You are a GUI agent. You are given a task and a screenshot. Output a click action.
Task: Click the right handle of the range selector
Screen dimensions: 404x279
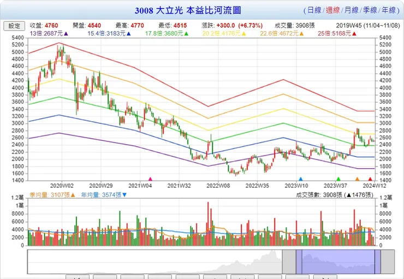point(378,262)
